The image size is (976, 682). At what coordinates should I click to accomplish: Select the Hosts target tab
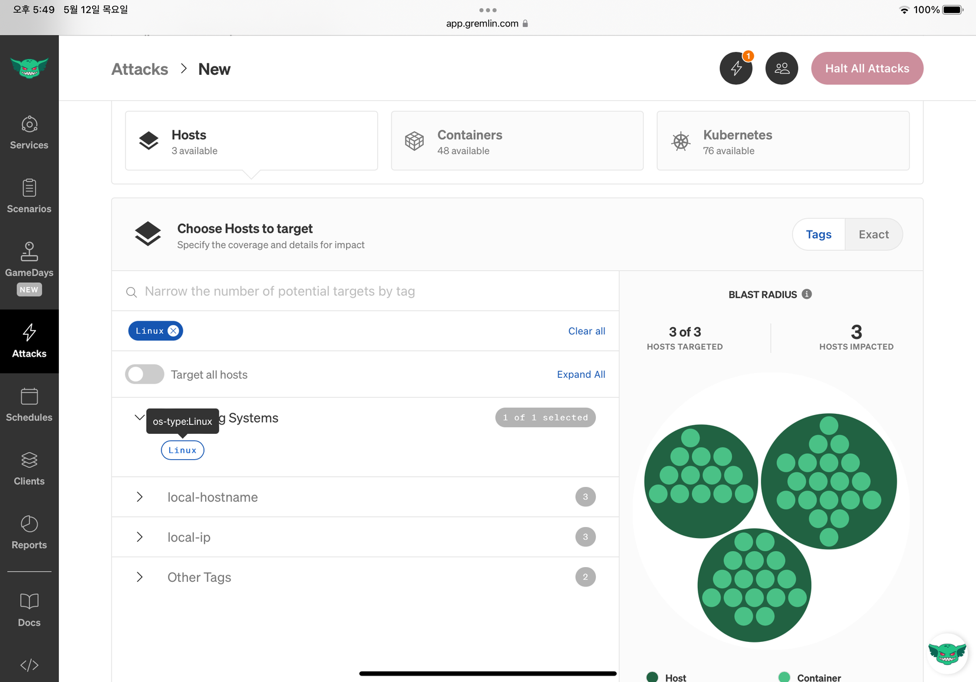[252, 141]
